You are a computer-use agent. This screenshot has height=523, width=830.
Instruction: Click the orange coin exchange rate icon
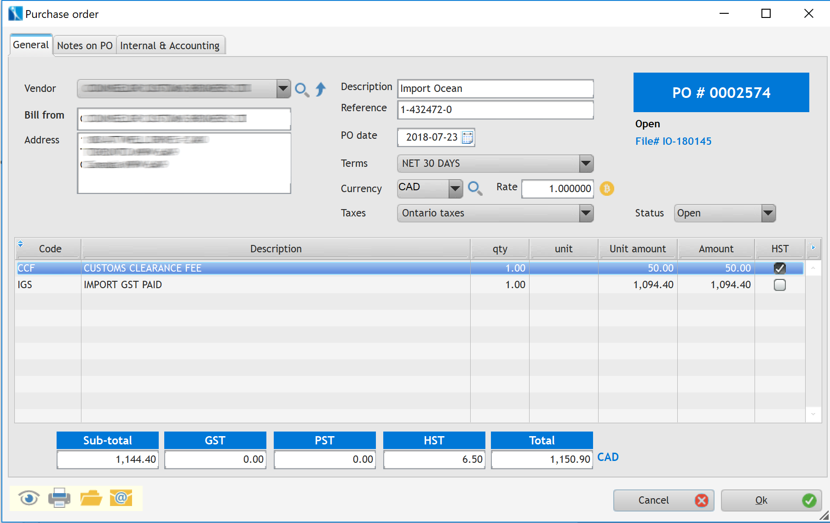pos(607,188)
